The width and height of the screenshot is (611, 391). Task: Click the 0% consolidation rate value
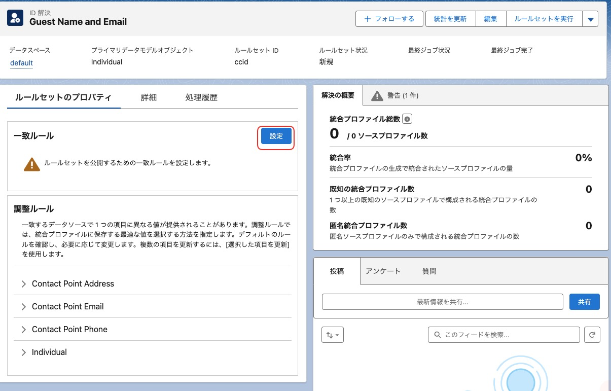pos(584,158)
